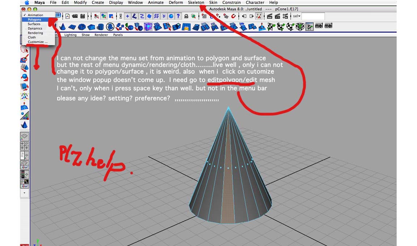Toggle the miscellaneous selection mask question-mark icon
Image resolution: width=417 pixels, height=246 pixels.
(178, 16)
